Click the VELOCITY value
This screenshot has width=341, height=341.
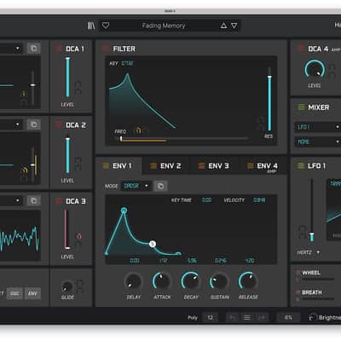[x=259, y=200]
